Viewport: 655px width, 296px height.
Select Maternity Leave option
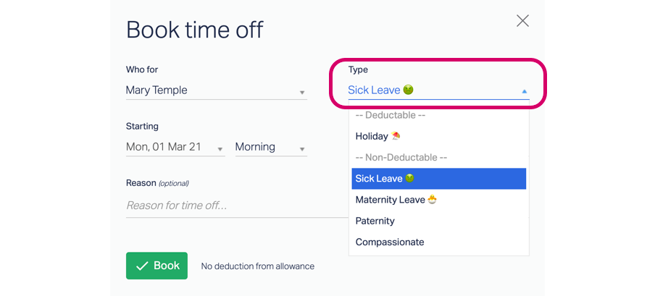(x=438, y=200)
